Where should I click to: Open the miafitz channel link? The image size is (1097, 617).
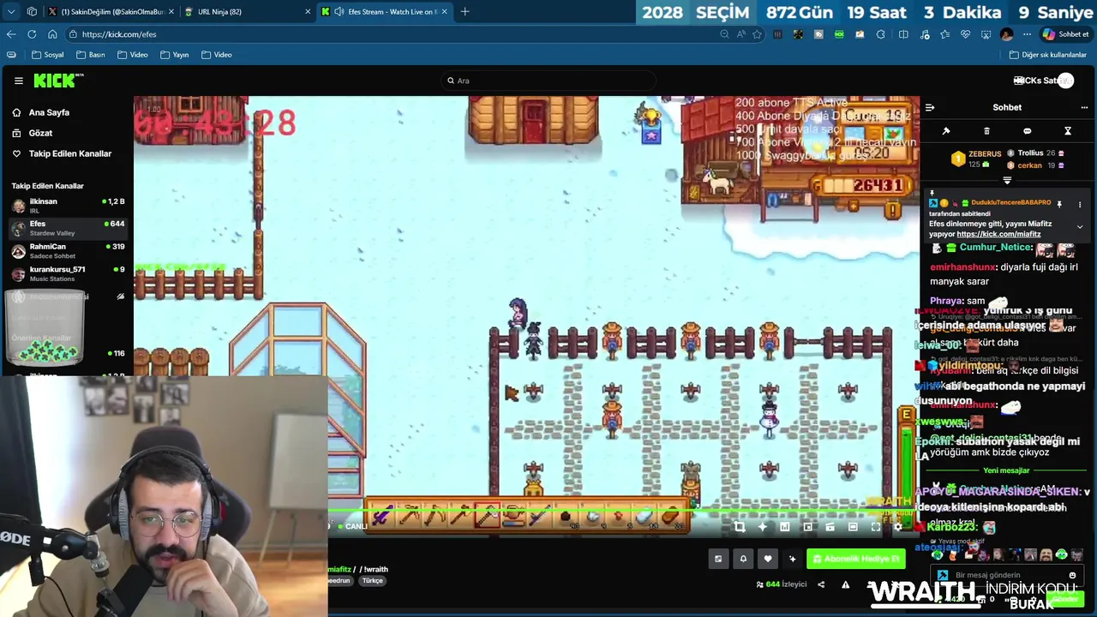pos(339,569)
